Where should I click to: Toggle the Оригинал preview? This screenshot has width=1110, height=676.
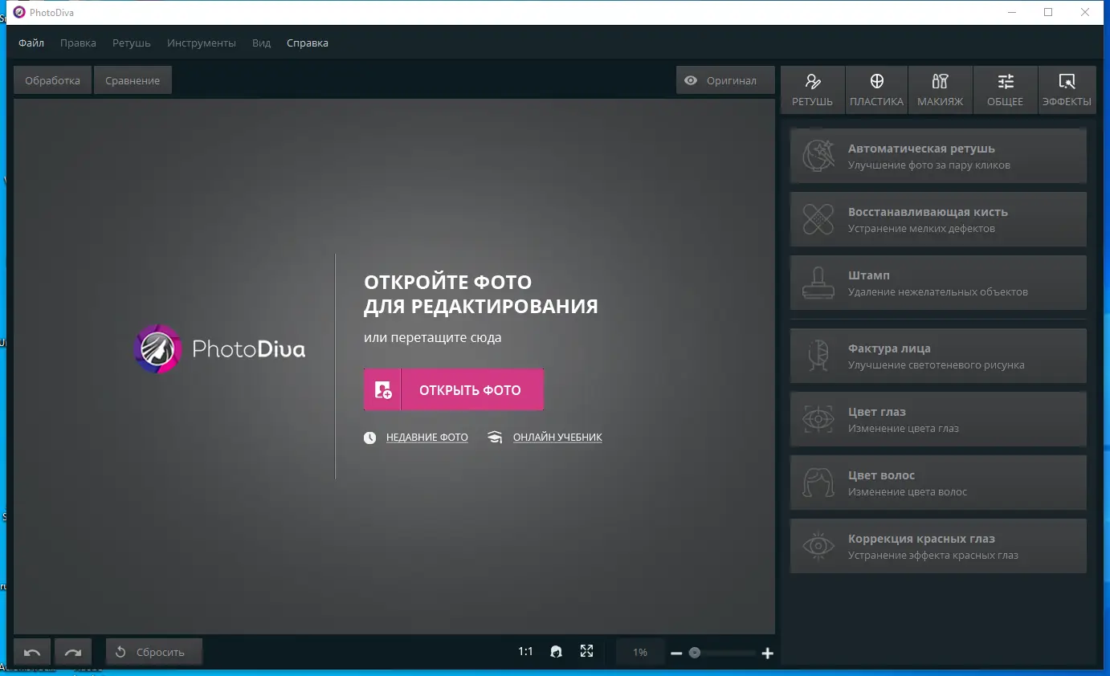click(724, 79)
